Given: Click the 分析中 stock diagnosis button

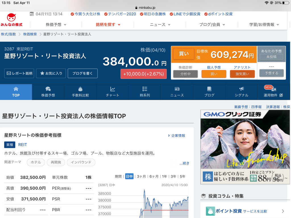Looking at the screenshot, I should [x=185, y=74].
